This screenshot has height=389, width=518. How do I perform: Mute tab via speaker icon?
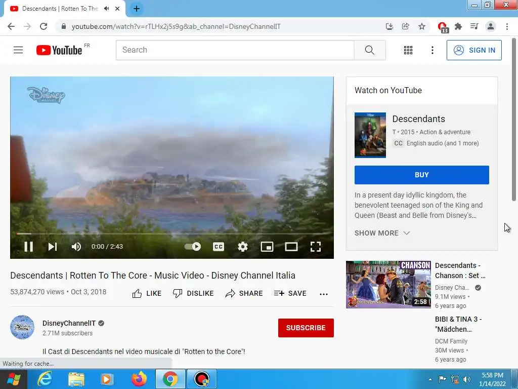click(106, 9)
